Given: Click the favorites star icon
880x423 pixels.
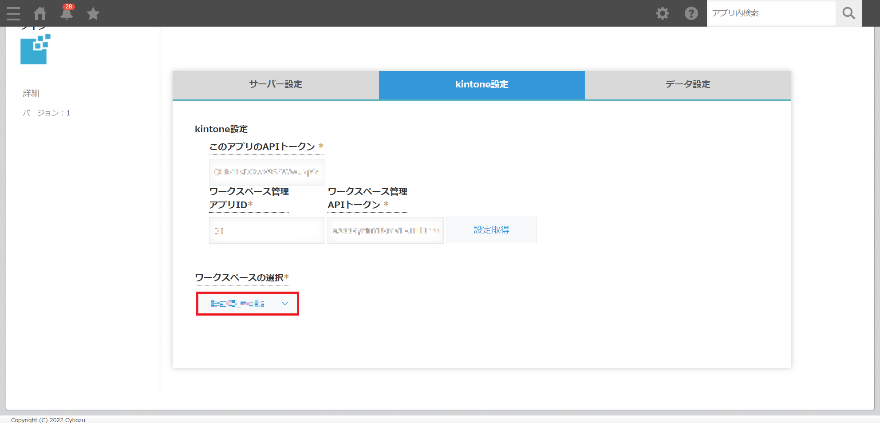Looking at the screenshot, I should pyautogui.click(x=93, y=14).
